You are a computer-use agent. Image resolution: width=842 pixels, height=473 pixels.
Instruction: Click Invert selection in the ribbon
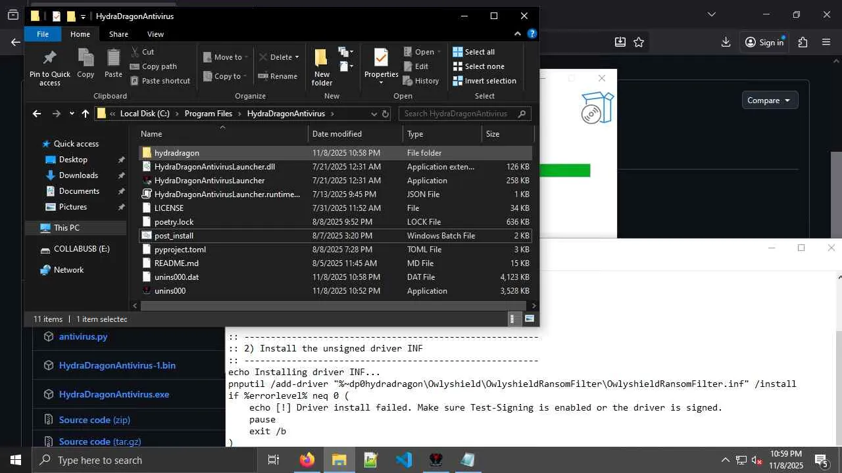coord(484,81)
